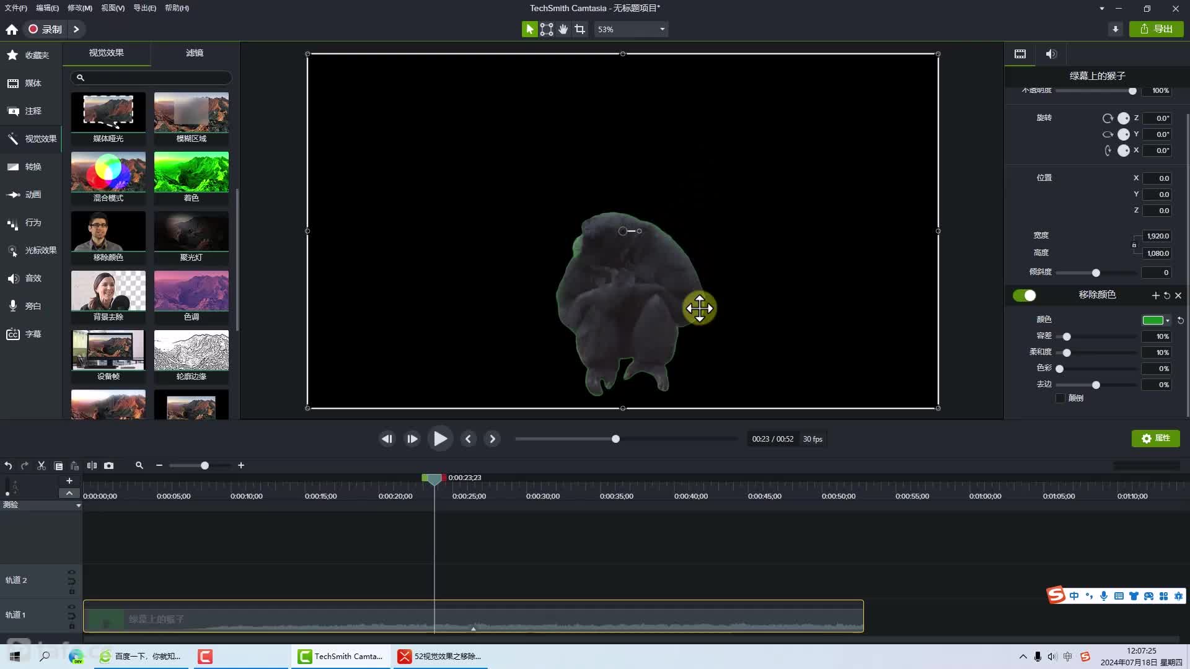Click the Properties (属性) button
This screenshot has height=669, width=1190.
[x=1156, y=438]
